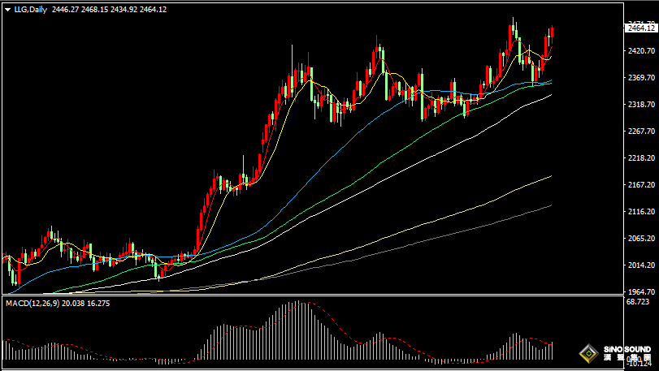
Task: Click the 2116.20 price axis label
Action: coord(641,212)
